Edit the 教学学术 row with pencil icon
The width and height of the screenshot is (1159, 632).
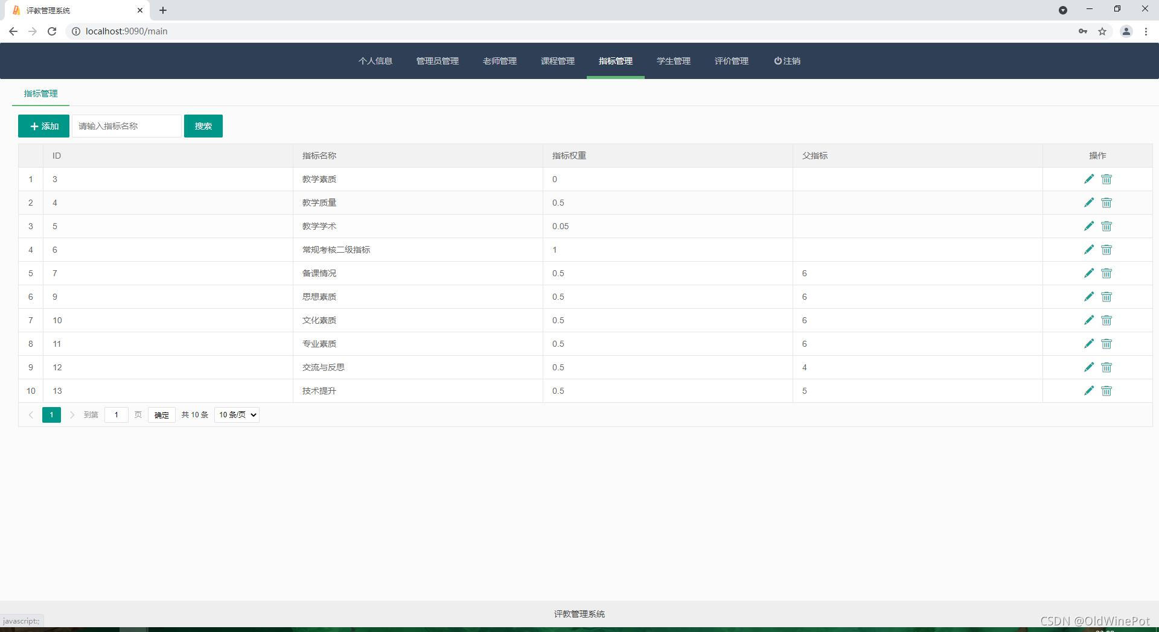(x=1089, y=226)
